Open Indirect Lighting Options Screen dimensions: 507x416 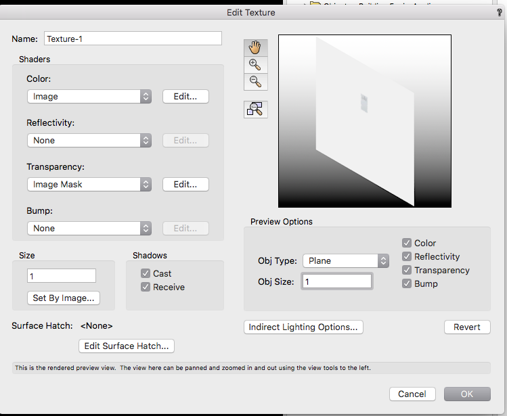pyautogui.click(x=303, y=327)
